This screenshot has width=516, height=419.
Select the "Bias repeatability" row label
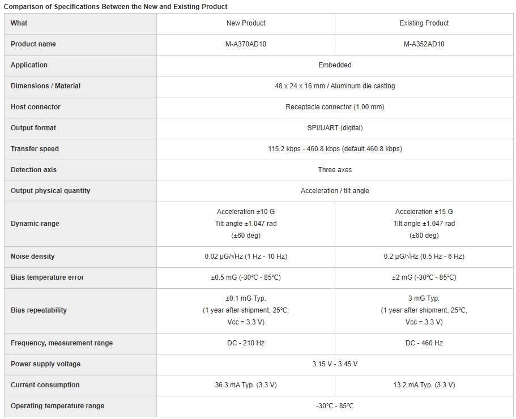coord(39,310)
